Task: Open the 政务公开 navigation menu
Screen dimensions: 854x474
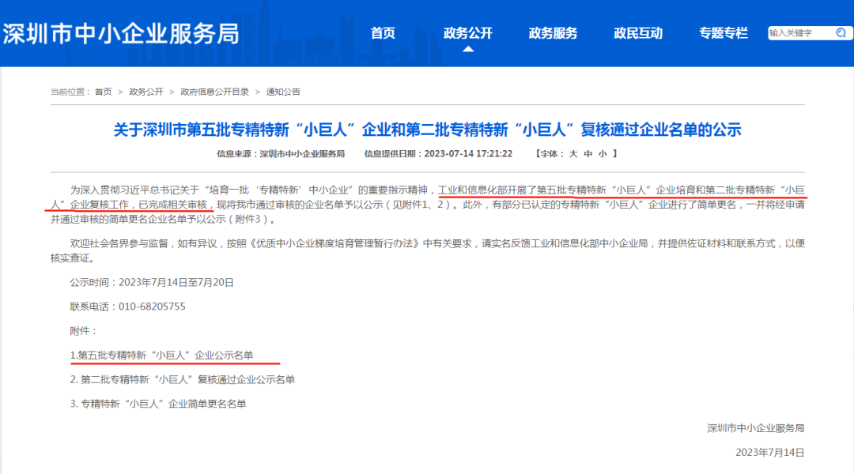Action: coord(468,32)
